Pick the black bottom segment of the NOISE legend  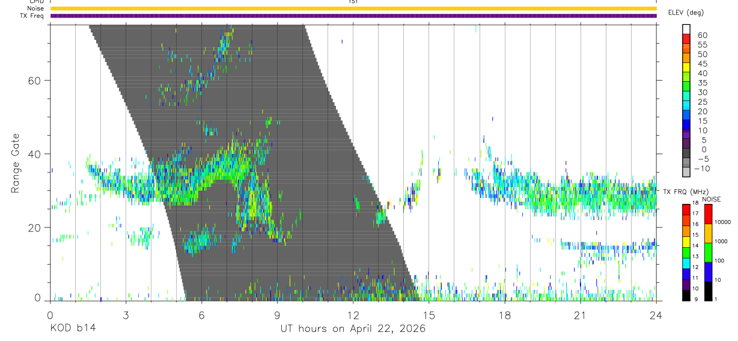[x=709, y=290]
